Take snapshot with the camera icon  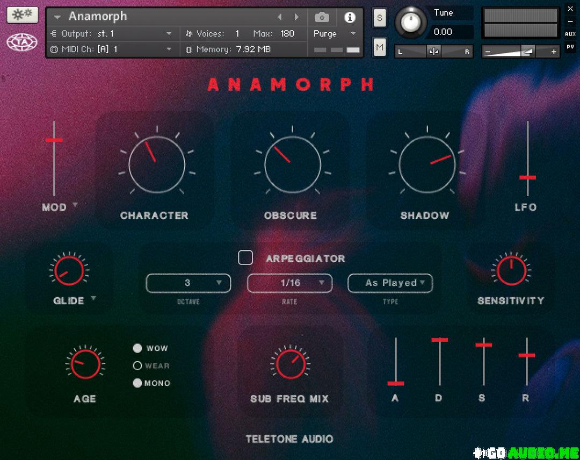click(322, 17)
